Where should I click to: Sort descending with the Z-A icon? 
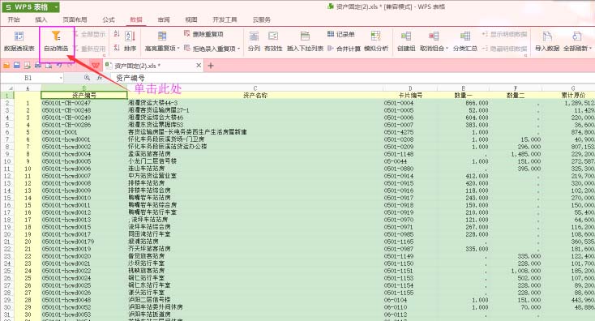click(x=117, y=48)
